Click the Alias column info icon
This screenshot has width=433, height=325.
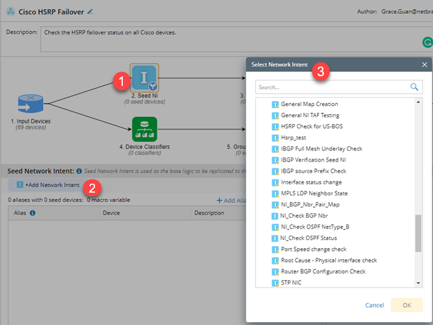[x=33, y=213]
